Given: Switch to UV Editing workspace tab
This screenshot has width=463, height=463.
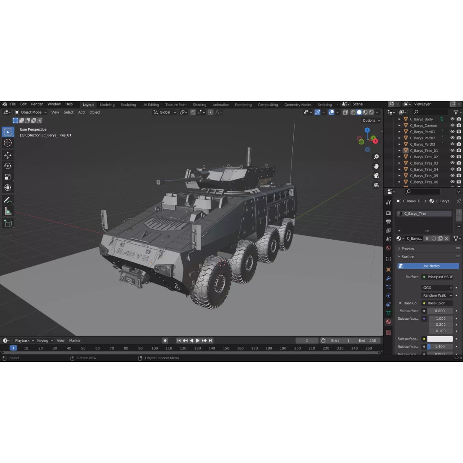Looking at the screenshot, I should (150, 105).
